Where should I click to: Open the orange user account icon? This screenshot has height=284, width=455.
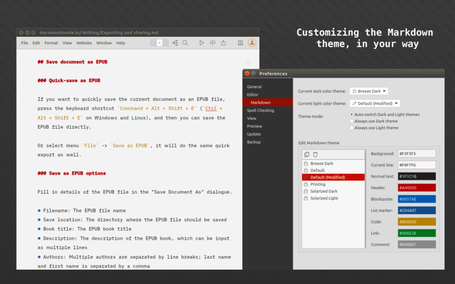(x=252, y=43)
